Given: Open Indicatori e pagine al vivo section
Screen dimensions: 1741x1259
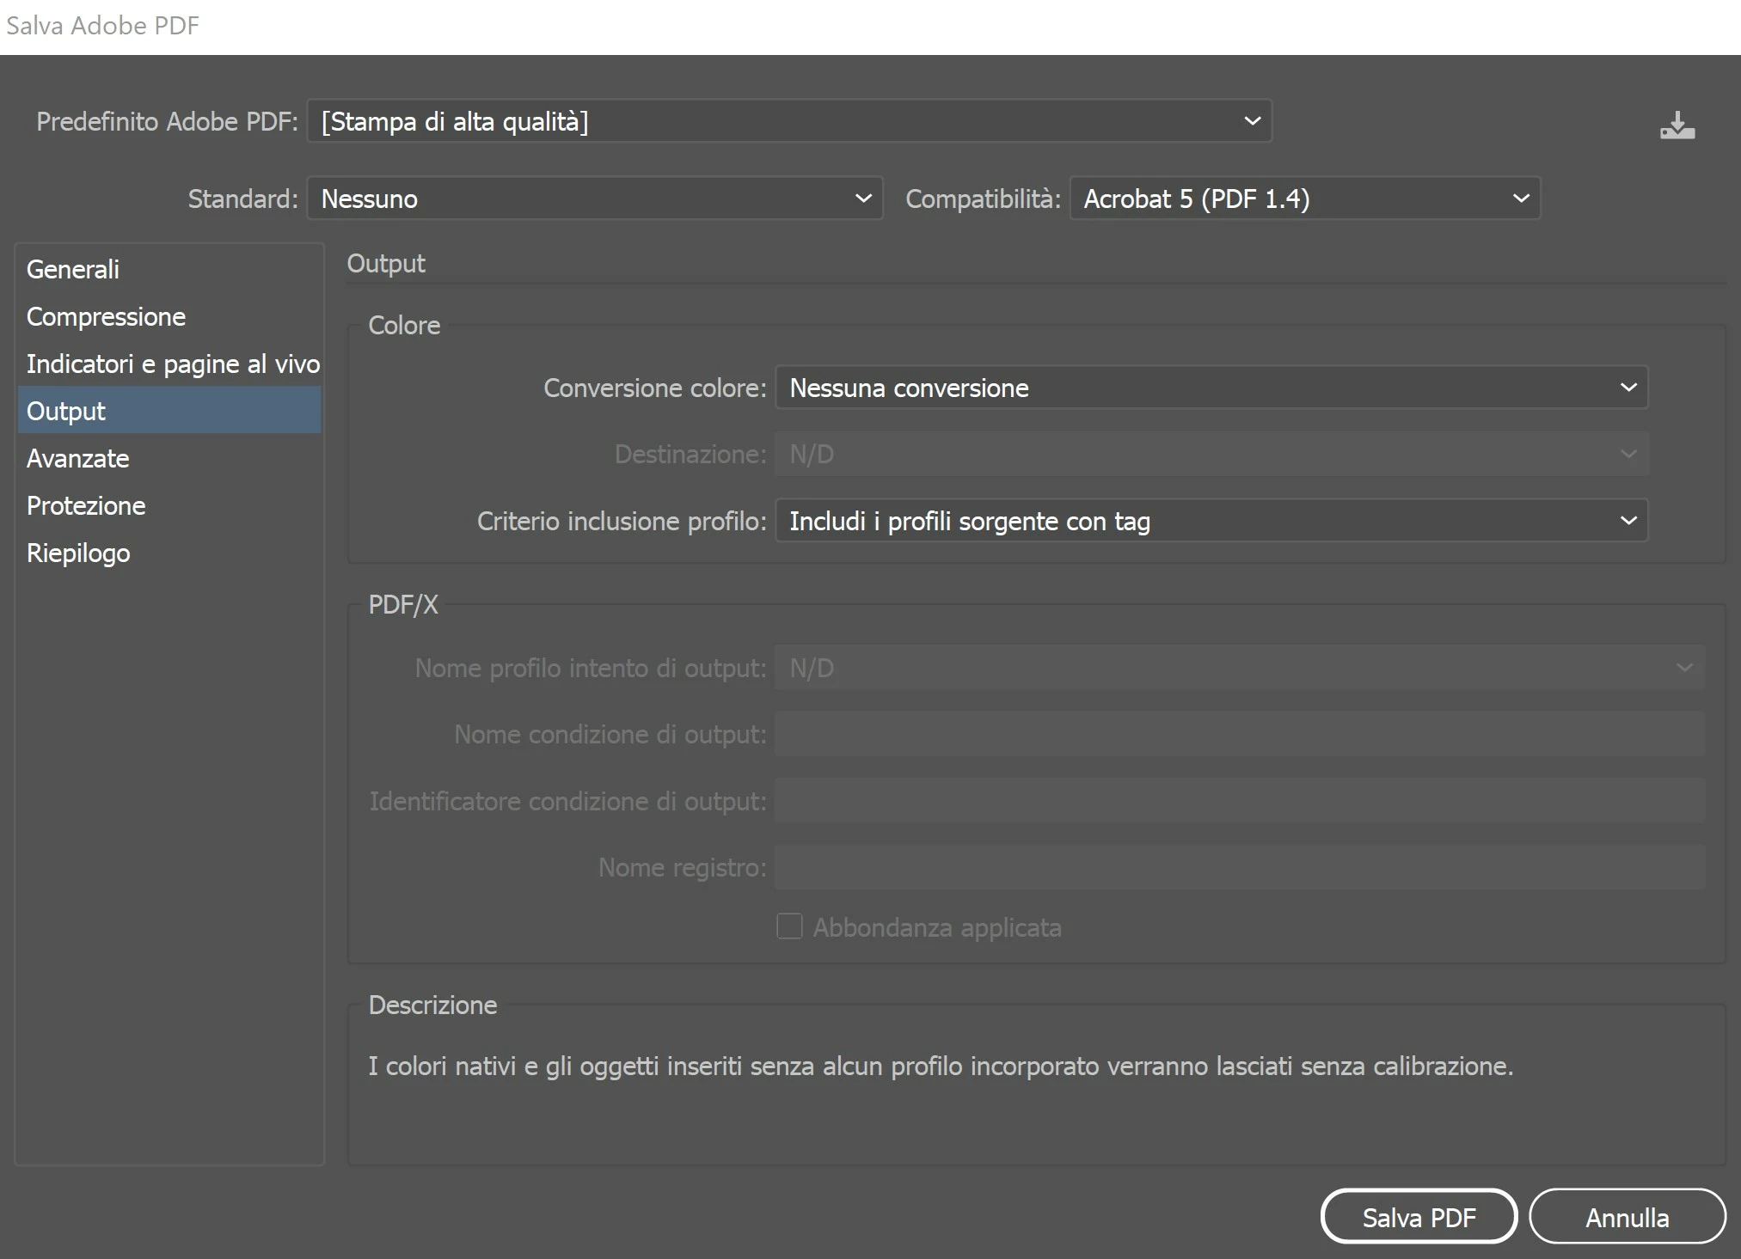Looking at the screenshot, I should (x=172, y=364).
